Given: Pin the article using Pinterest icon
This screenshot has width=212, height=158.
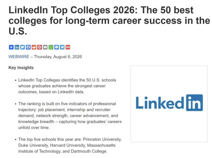Looking at the screenshot, I should (40, 47).
